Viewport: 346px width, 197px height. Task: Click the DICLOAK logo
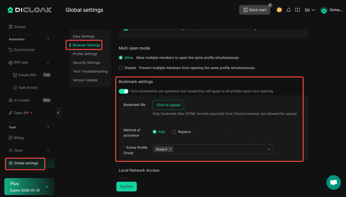click(x=29, y=10)
